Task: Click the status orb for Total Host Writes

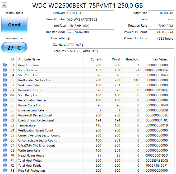Action: 5,160
